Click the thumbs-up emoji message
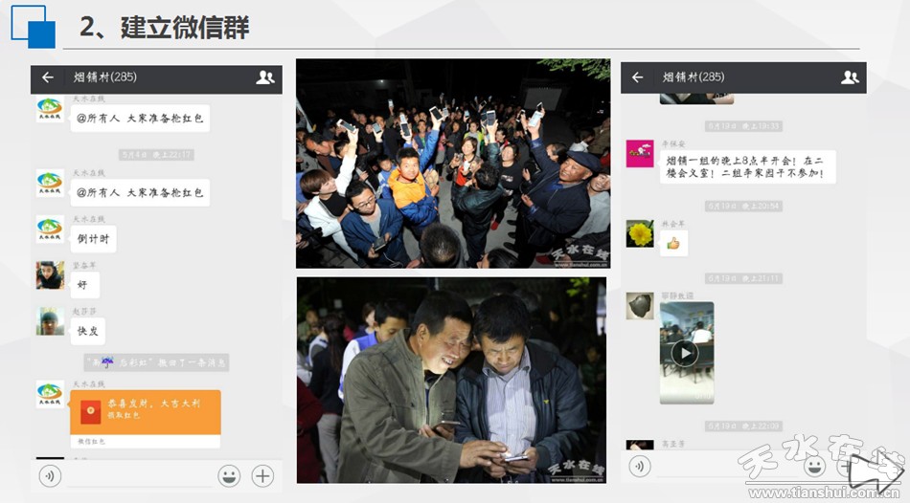Image resolution: width=910 pixels, height=503 pixels. click(673, 243)
